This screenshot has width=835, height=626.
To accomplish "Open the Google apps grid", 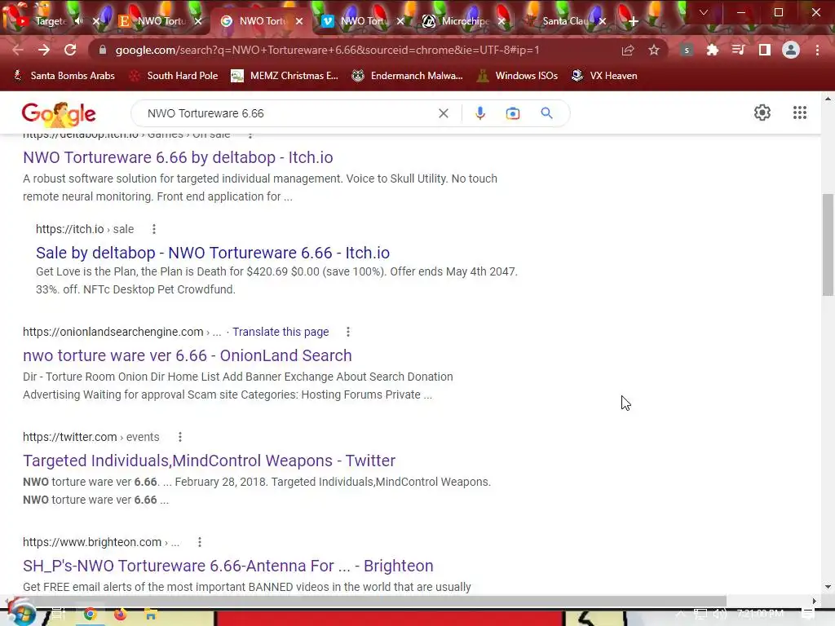I will [799, 112].
